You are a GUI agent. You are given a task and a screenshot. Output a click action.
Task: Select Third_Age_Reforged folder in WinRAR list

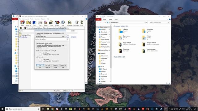point(26,35)
